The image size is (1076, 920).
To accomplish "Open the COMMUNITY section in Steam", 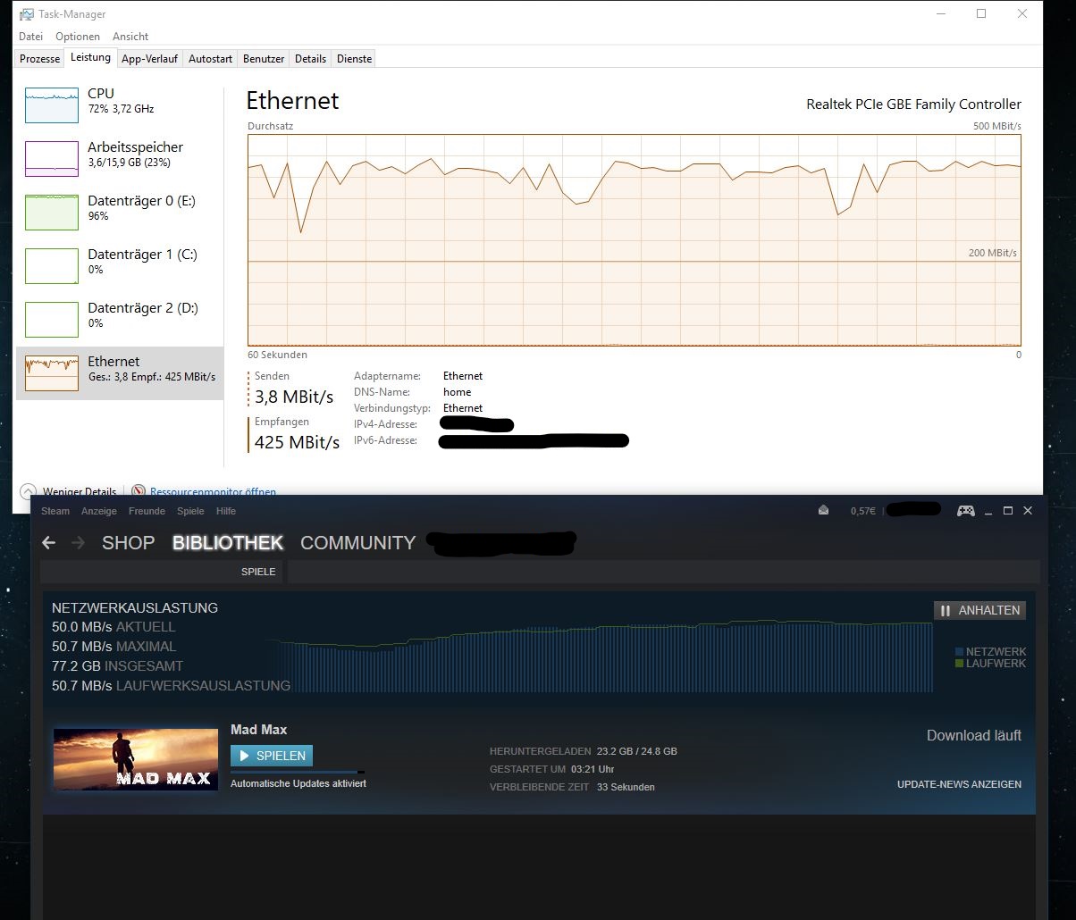I will pyautogui.click(x=358, y=542).
